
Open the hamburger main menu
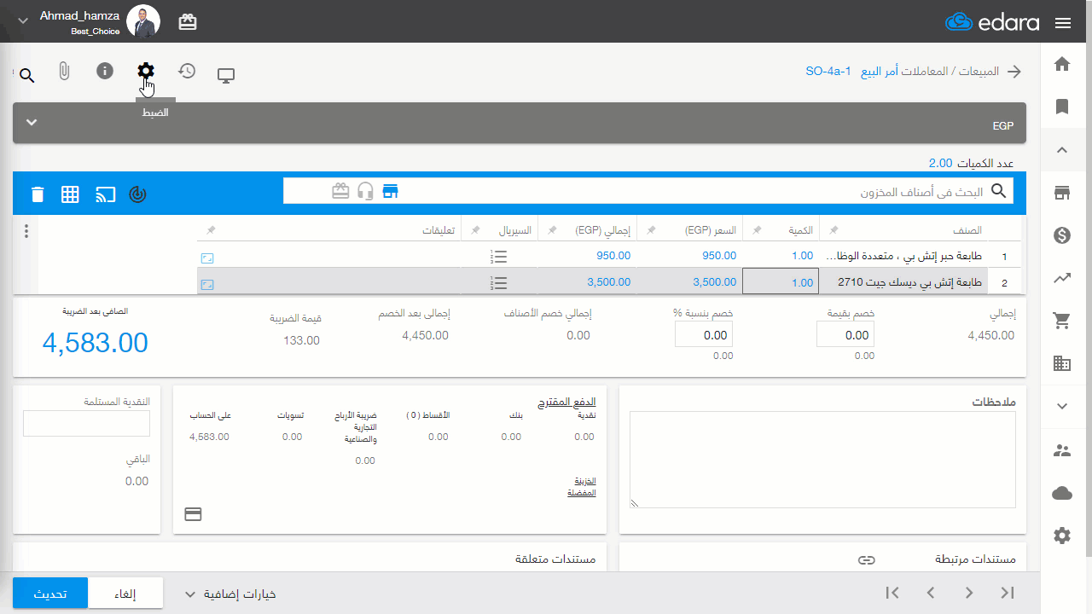tap(1063, 23)
